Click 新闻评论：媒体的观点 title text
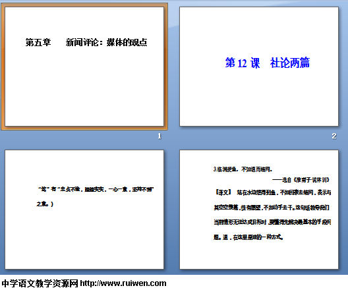348x288 pixels. pos(106,42)
